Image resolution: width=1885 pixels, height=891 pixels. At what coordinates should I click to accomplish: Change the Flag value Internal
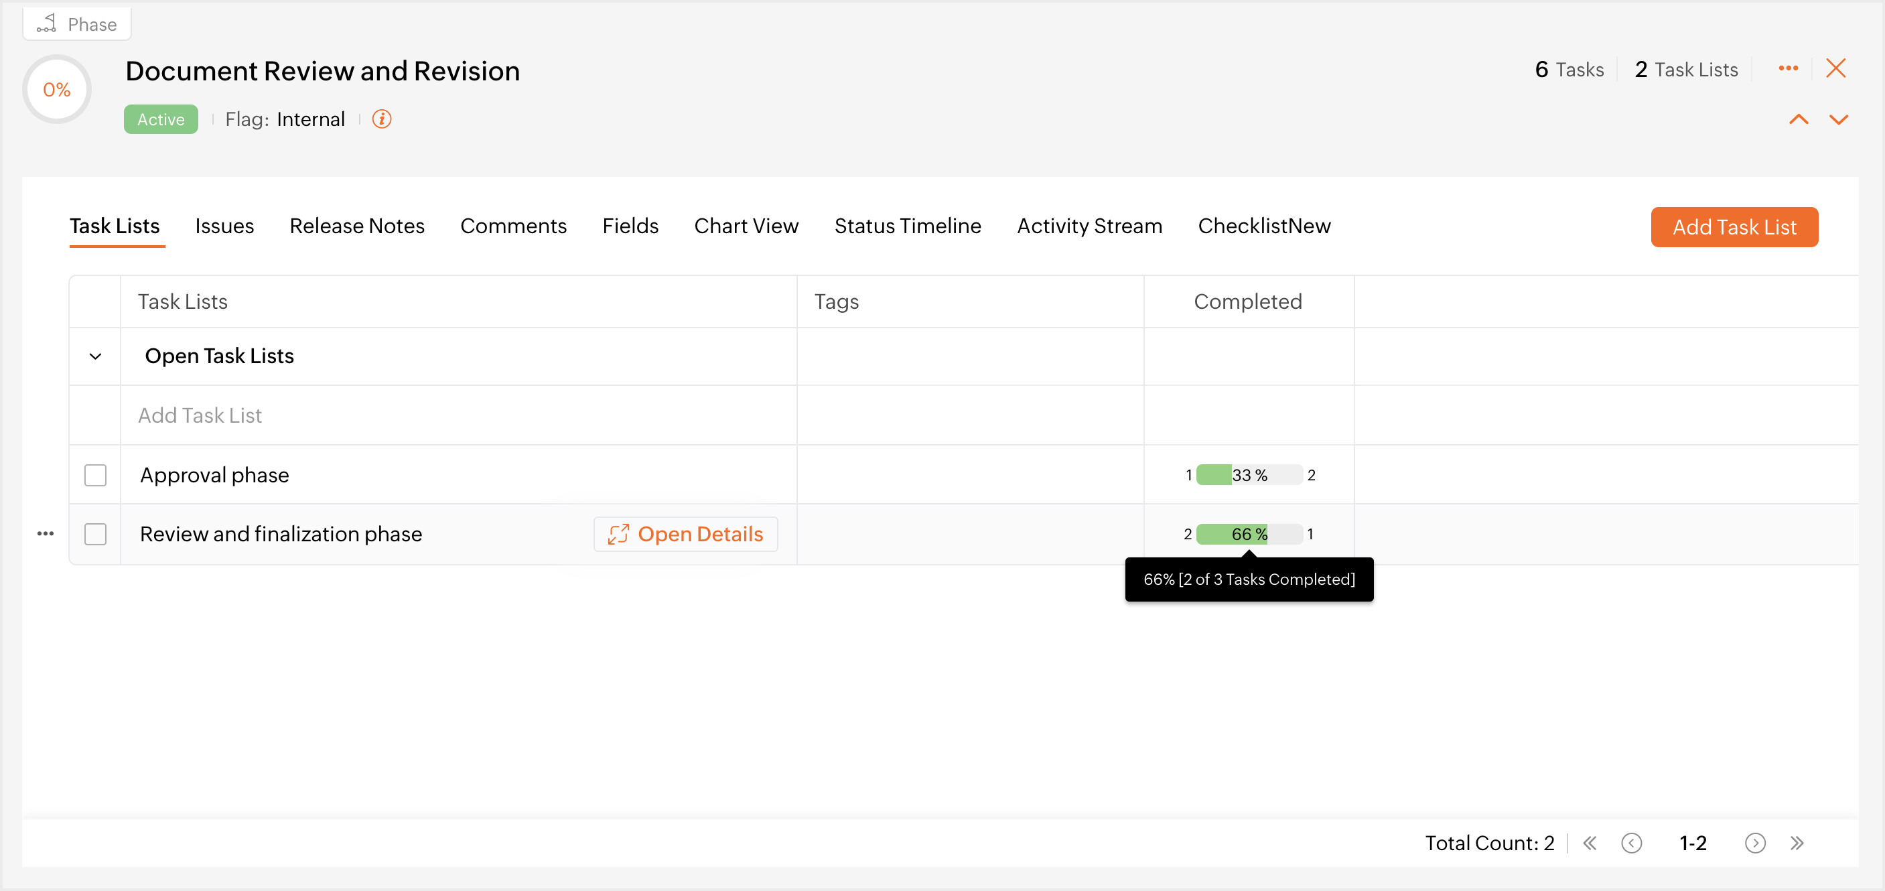(310, 119)
